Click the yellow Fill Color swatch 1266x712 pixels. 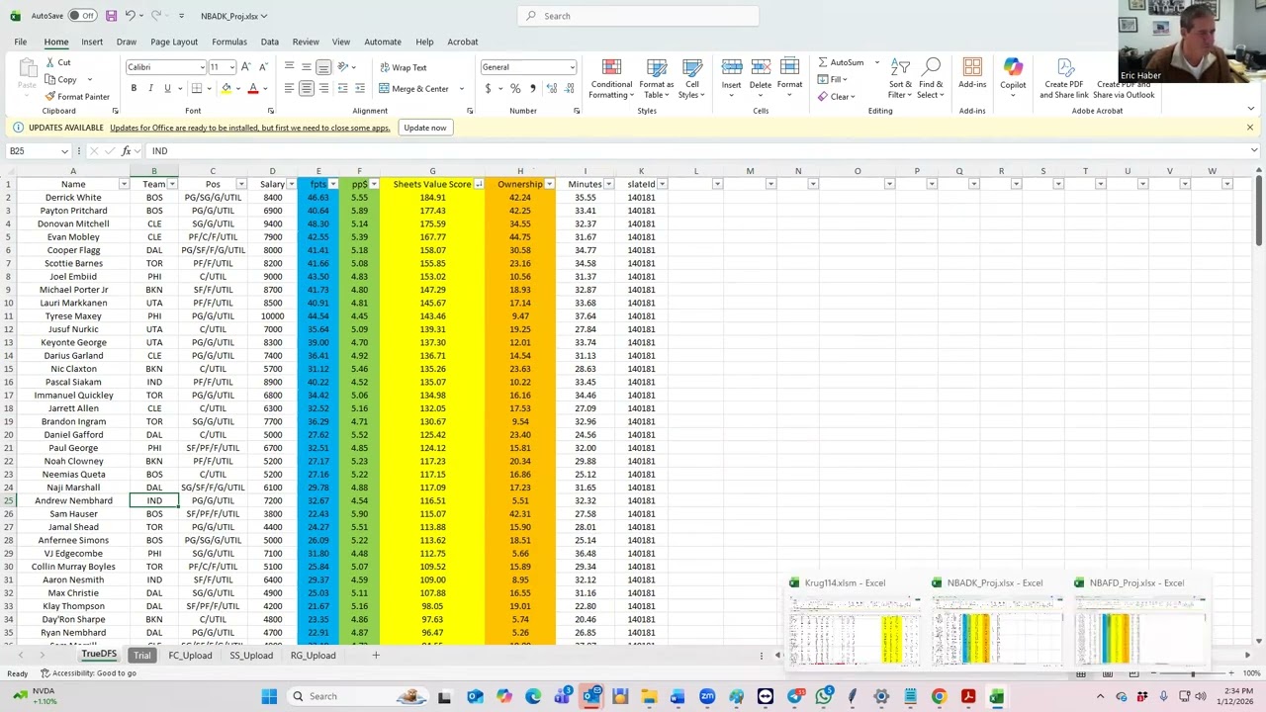point(226,89)
